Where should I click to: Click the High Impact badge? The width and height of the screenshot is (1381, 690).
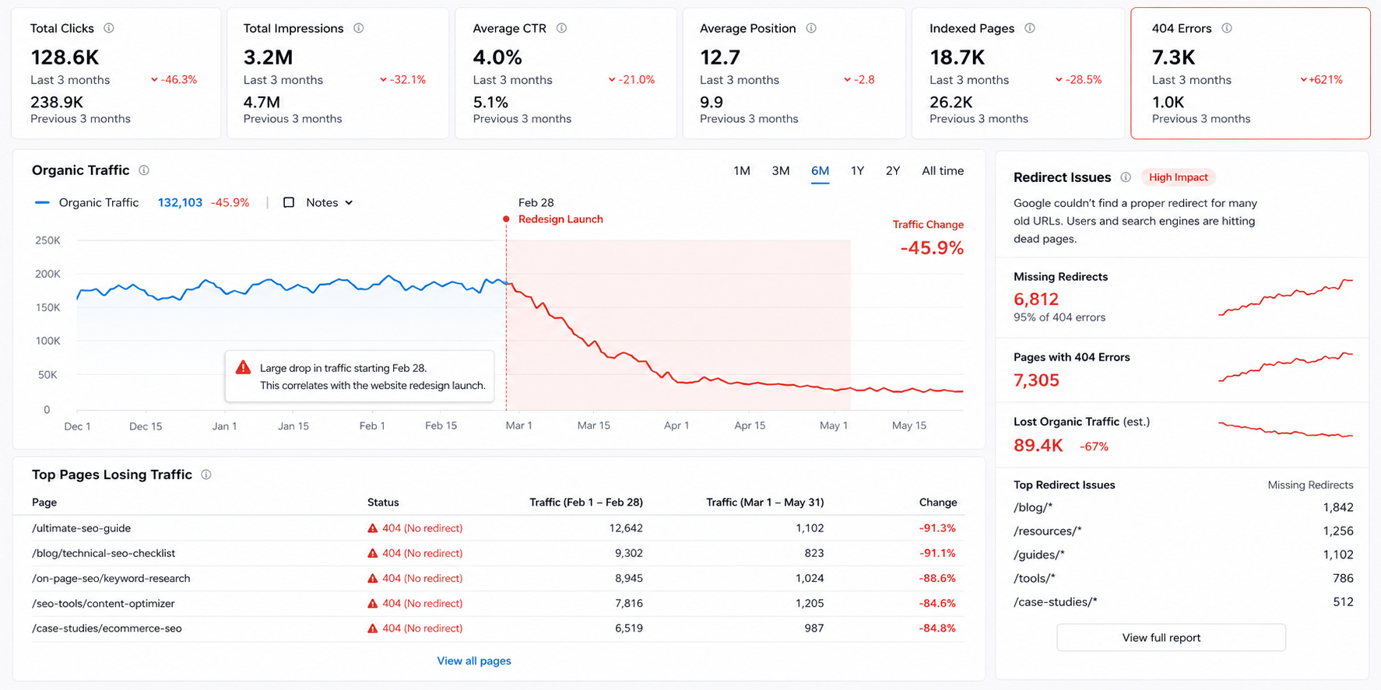pos(1178,177)
